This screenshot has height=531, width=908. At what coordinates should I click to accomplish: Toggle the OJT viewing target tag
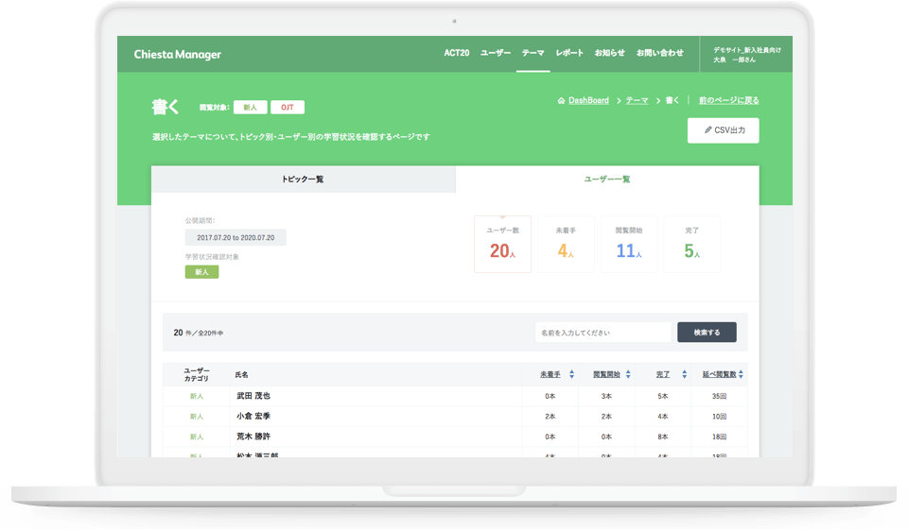tap(288, 108)
